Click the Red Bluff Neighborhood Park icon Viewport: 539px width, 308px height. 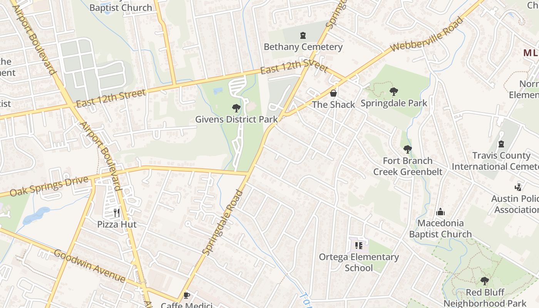(x=485, y=281)
